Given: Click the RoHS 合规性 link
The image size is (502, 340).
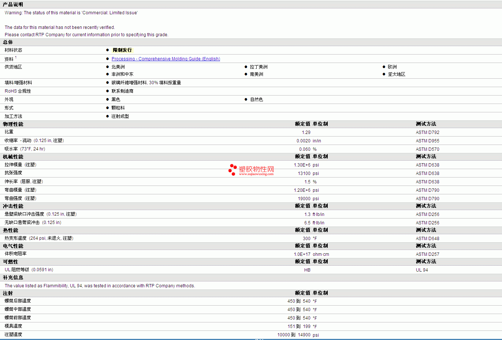Looking at the screenshot, I should [18, 91].
